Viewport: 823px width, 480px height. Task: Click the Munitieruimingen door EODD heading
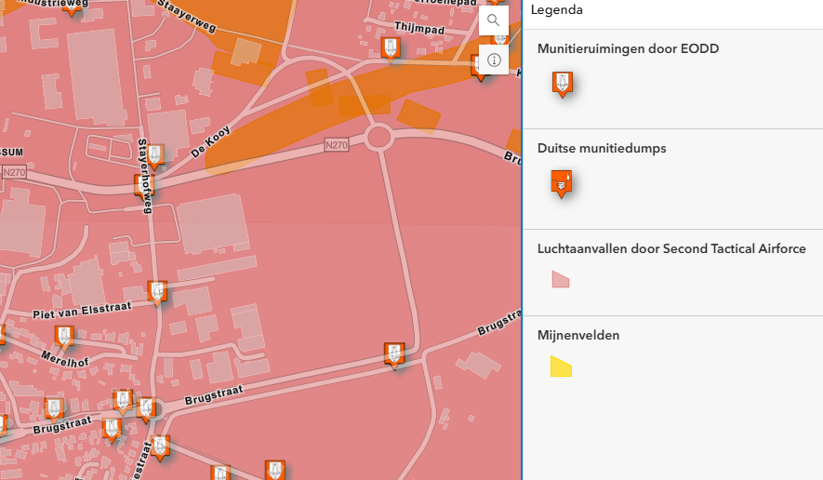click(628, 49)
